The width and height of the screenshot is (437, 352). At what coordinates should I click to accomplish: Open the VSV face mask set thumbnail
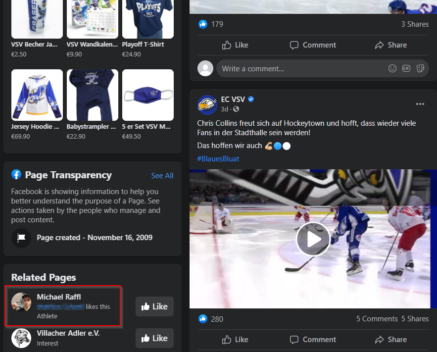point(148,95)
